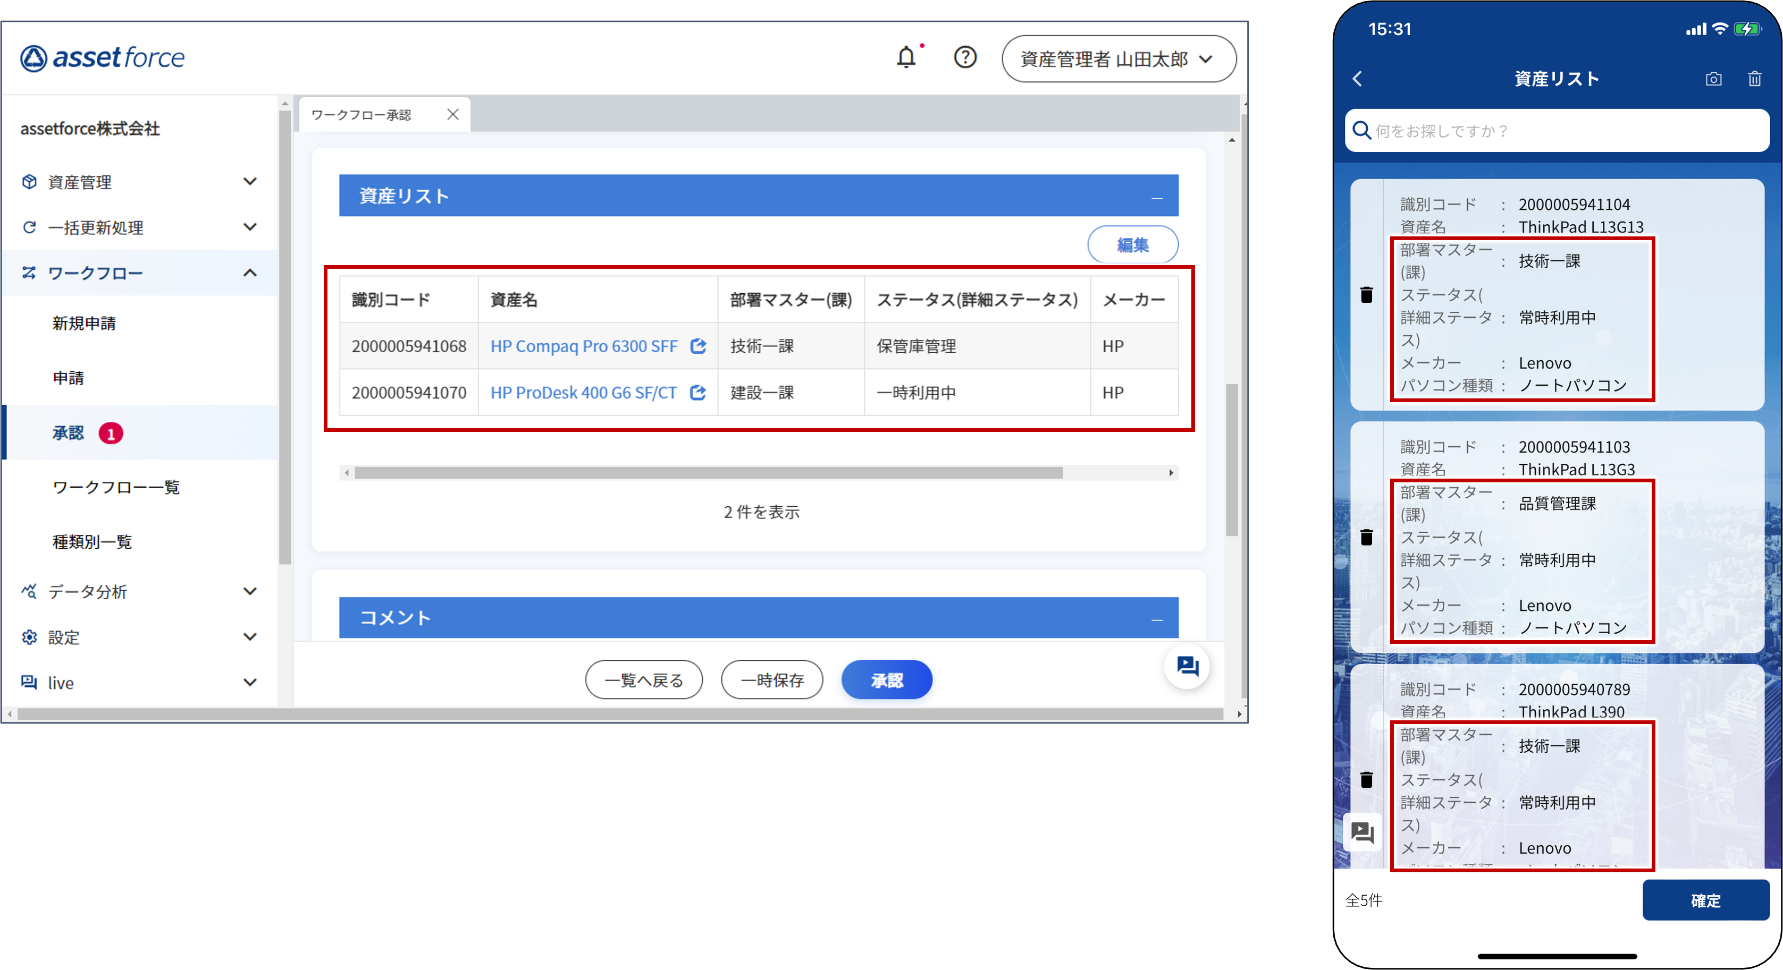The width and height of the screenshot is (1783, 970).
Task: Click the 保管庫管理 status cell
Action: click(x=977, y=346)
